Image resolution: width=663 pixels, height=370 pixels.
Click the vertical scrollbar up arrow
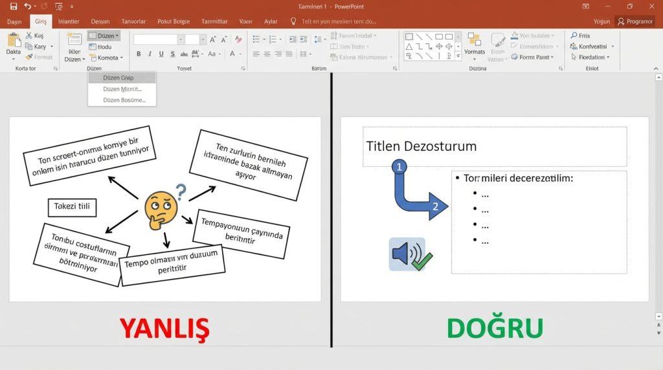(x=658, y=77)
